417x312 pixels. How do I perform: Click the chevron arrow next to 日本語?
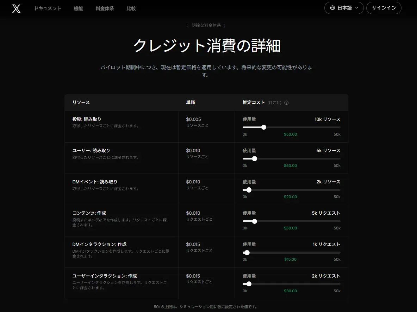pos(357,8)
